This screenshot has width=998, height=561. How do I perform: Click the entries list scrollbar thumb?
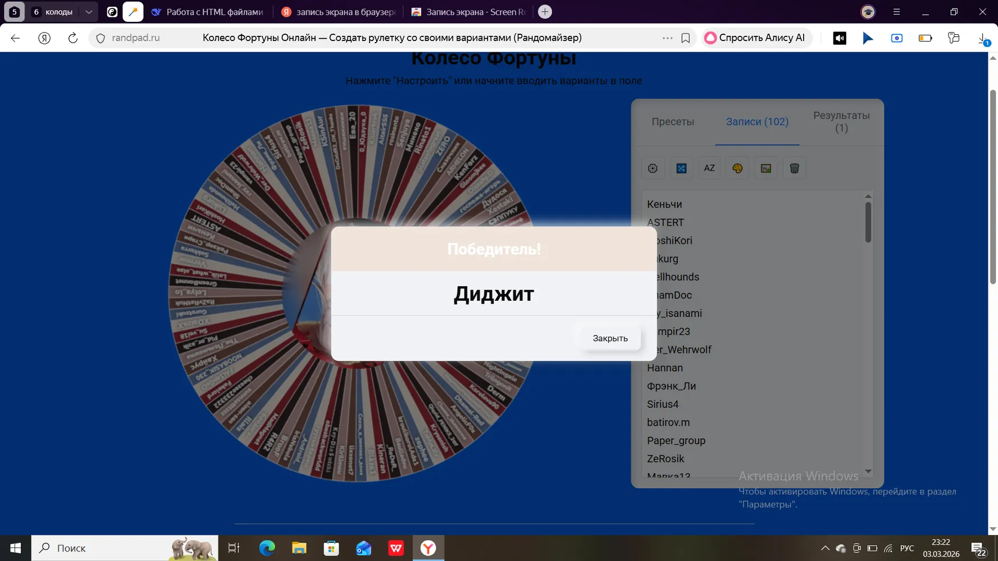click(x=868, y=222)
